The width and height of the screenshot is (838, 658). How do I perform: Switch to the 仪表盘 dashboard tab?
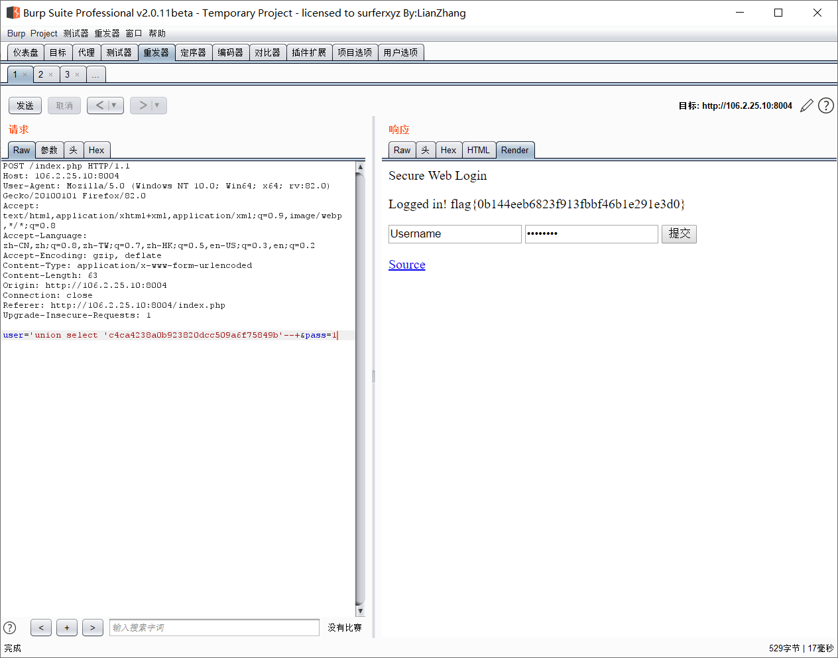point(26,52)
